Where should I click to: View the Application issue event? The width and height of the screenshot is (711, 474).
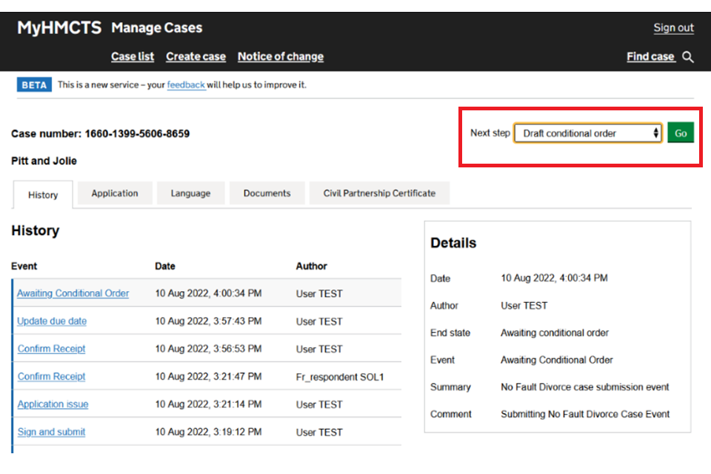(x=53, y=404)
